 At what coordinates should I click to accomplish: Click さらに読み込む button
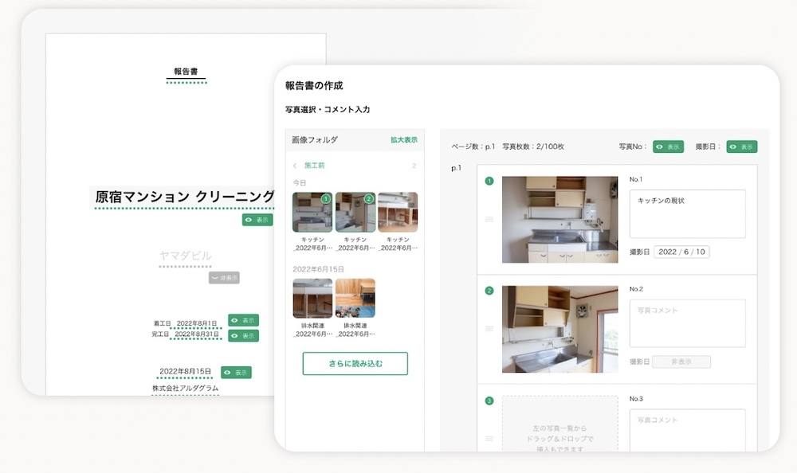point(355,364)
